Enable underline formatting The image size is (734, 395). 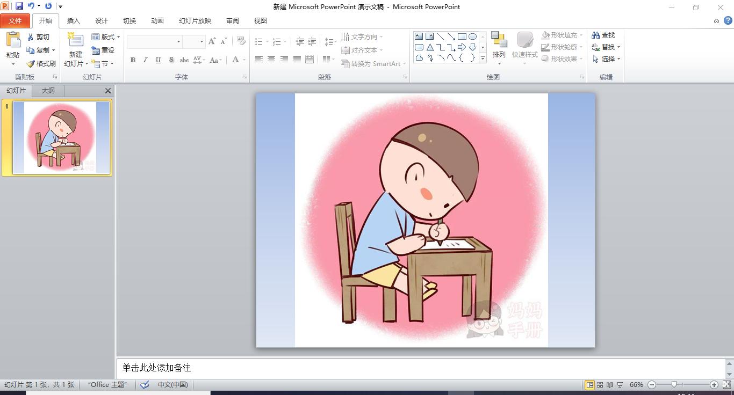click(157, 60)
